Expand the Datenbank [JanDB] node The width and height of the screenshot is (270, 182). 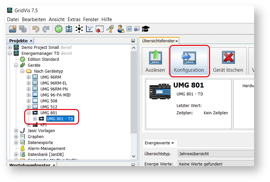pos(16,155)
